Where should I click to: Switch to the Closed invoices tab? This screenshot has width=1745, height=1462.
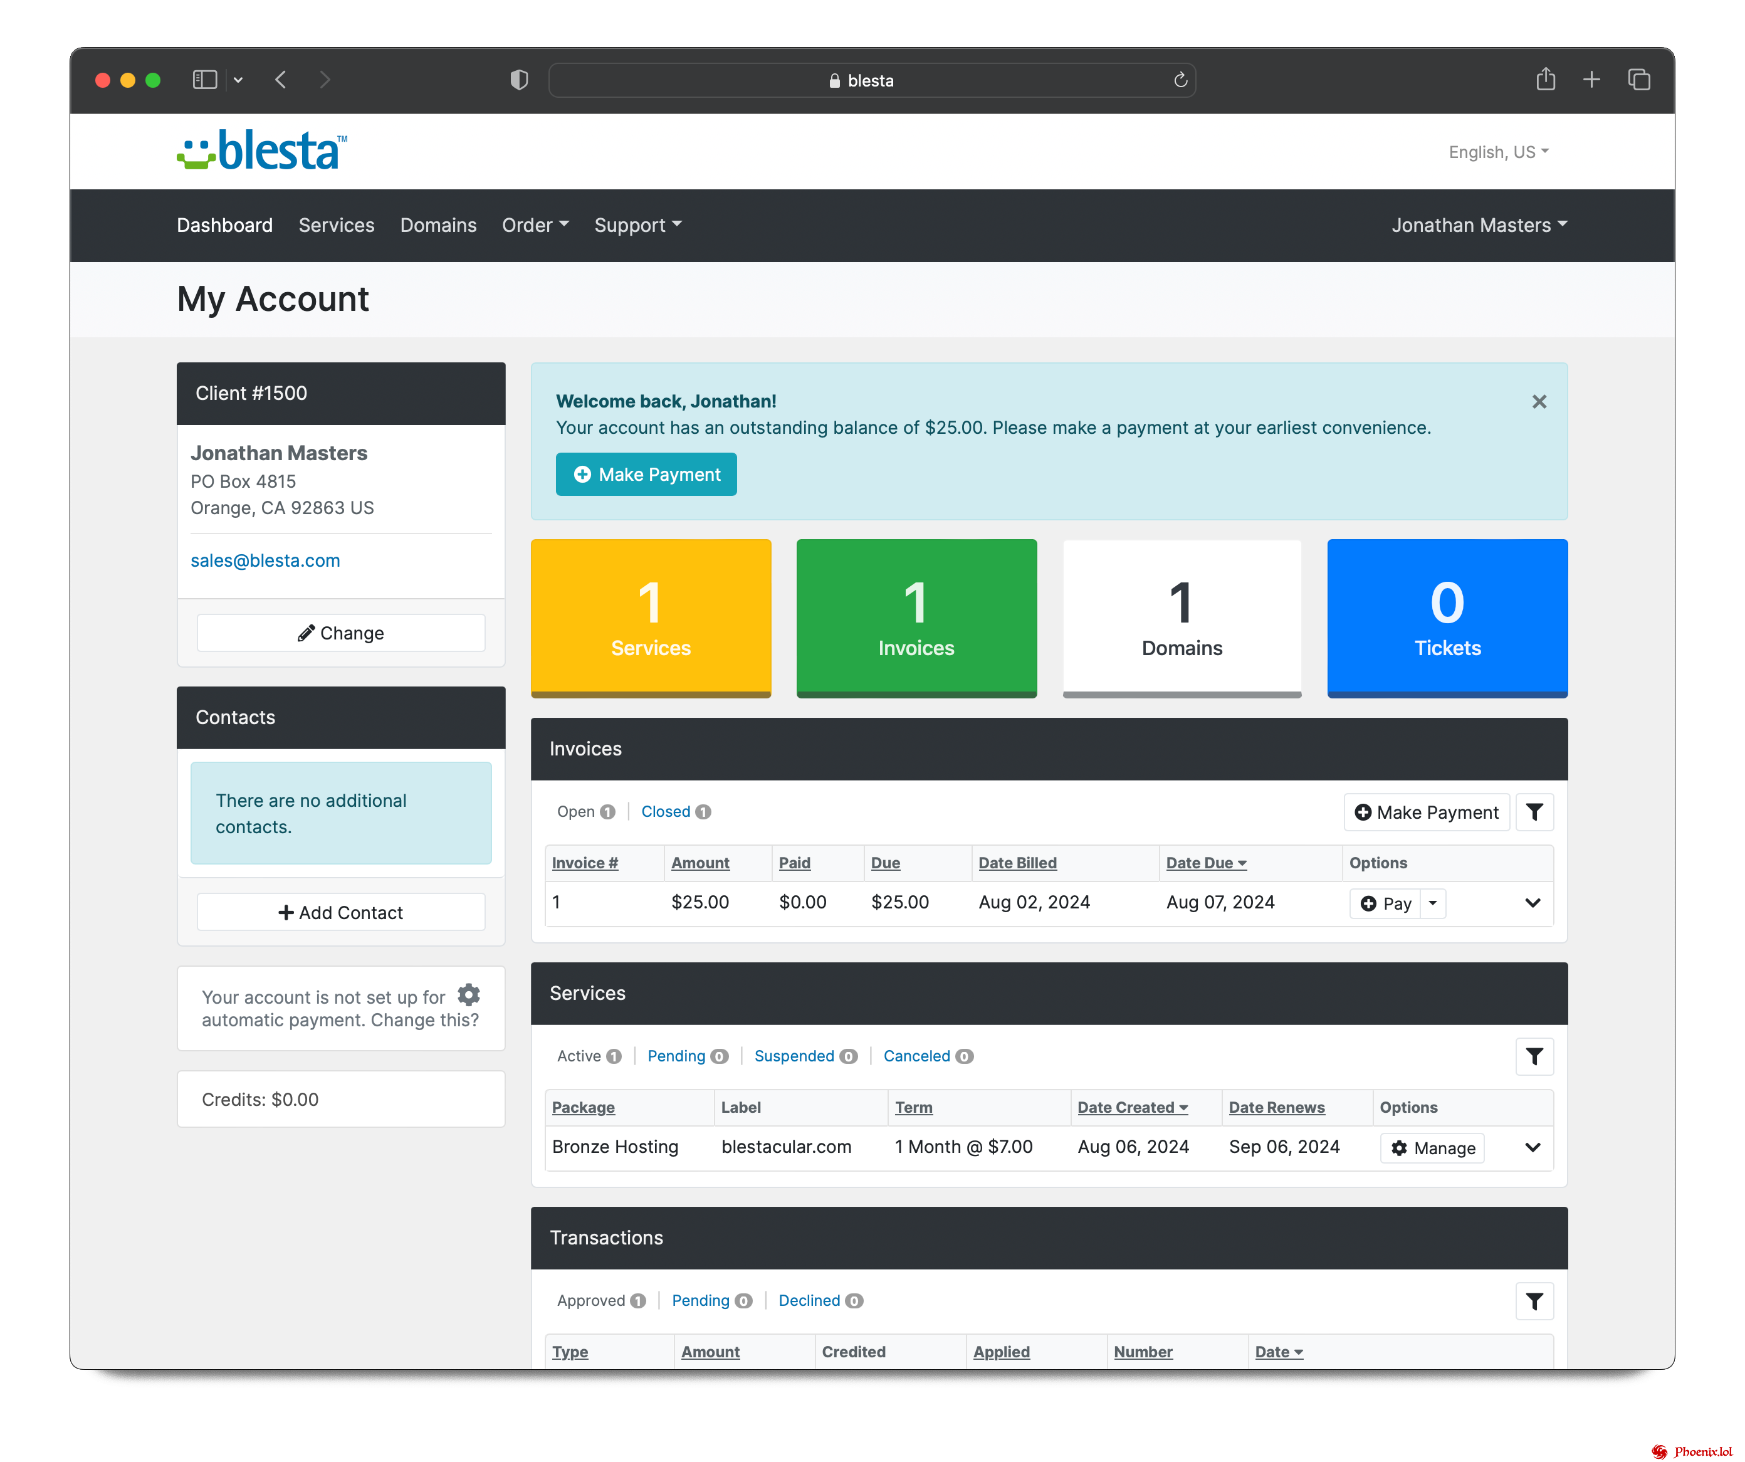click(x=666, y=811)
